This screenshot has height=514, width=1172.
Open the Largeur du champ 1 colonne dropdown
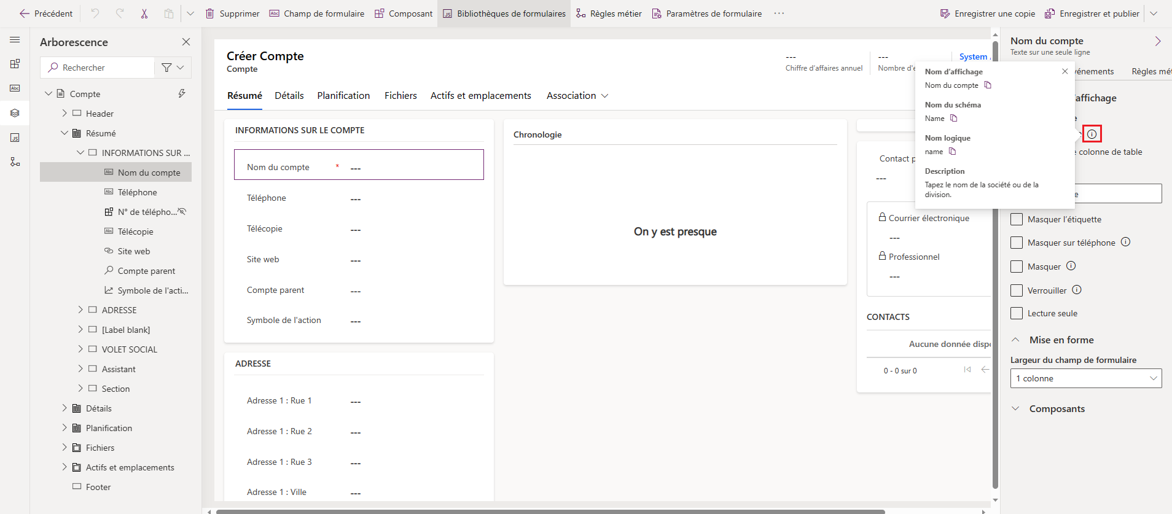pos(1086,378)
